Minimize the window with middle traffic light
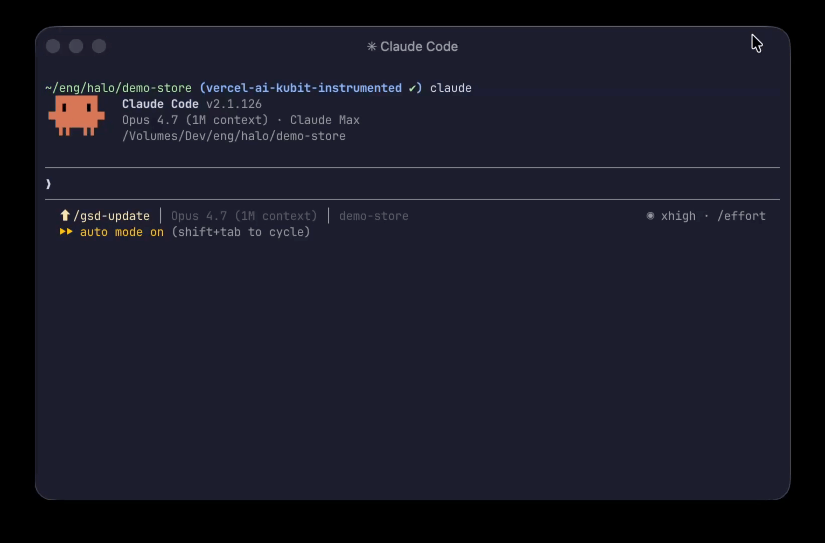This screenshot has width=825, height=543. click(76, 46)
